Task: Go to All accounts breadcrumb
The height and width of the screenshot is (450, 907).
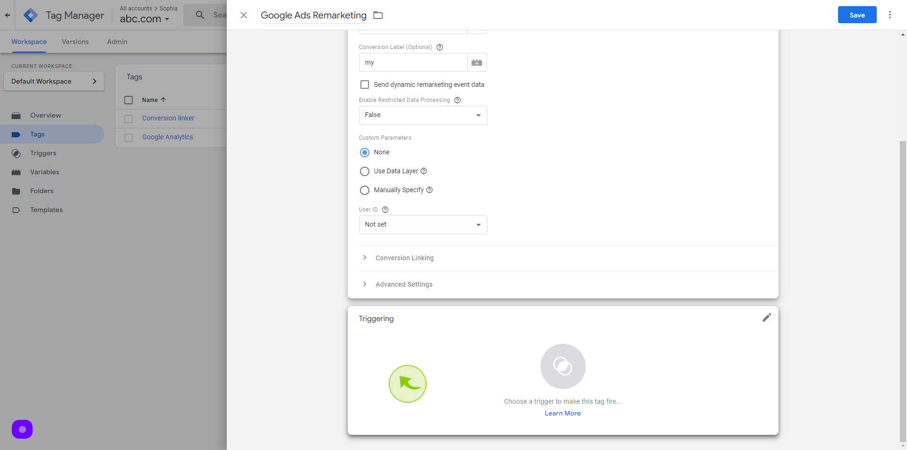Action: coord(136,8)
